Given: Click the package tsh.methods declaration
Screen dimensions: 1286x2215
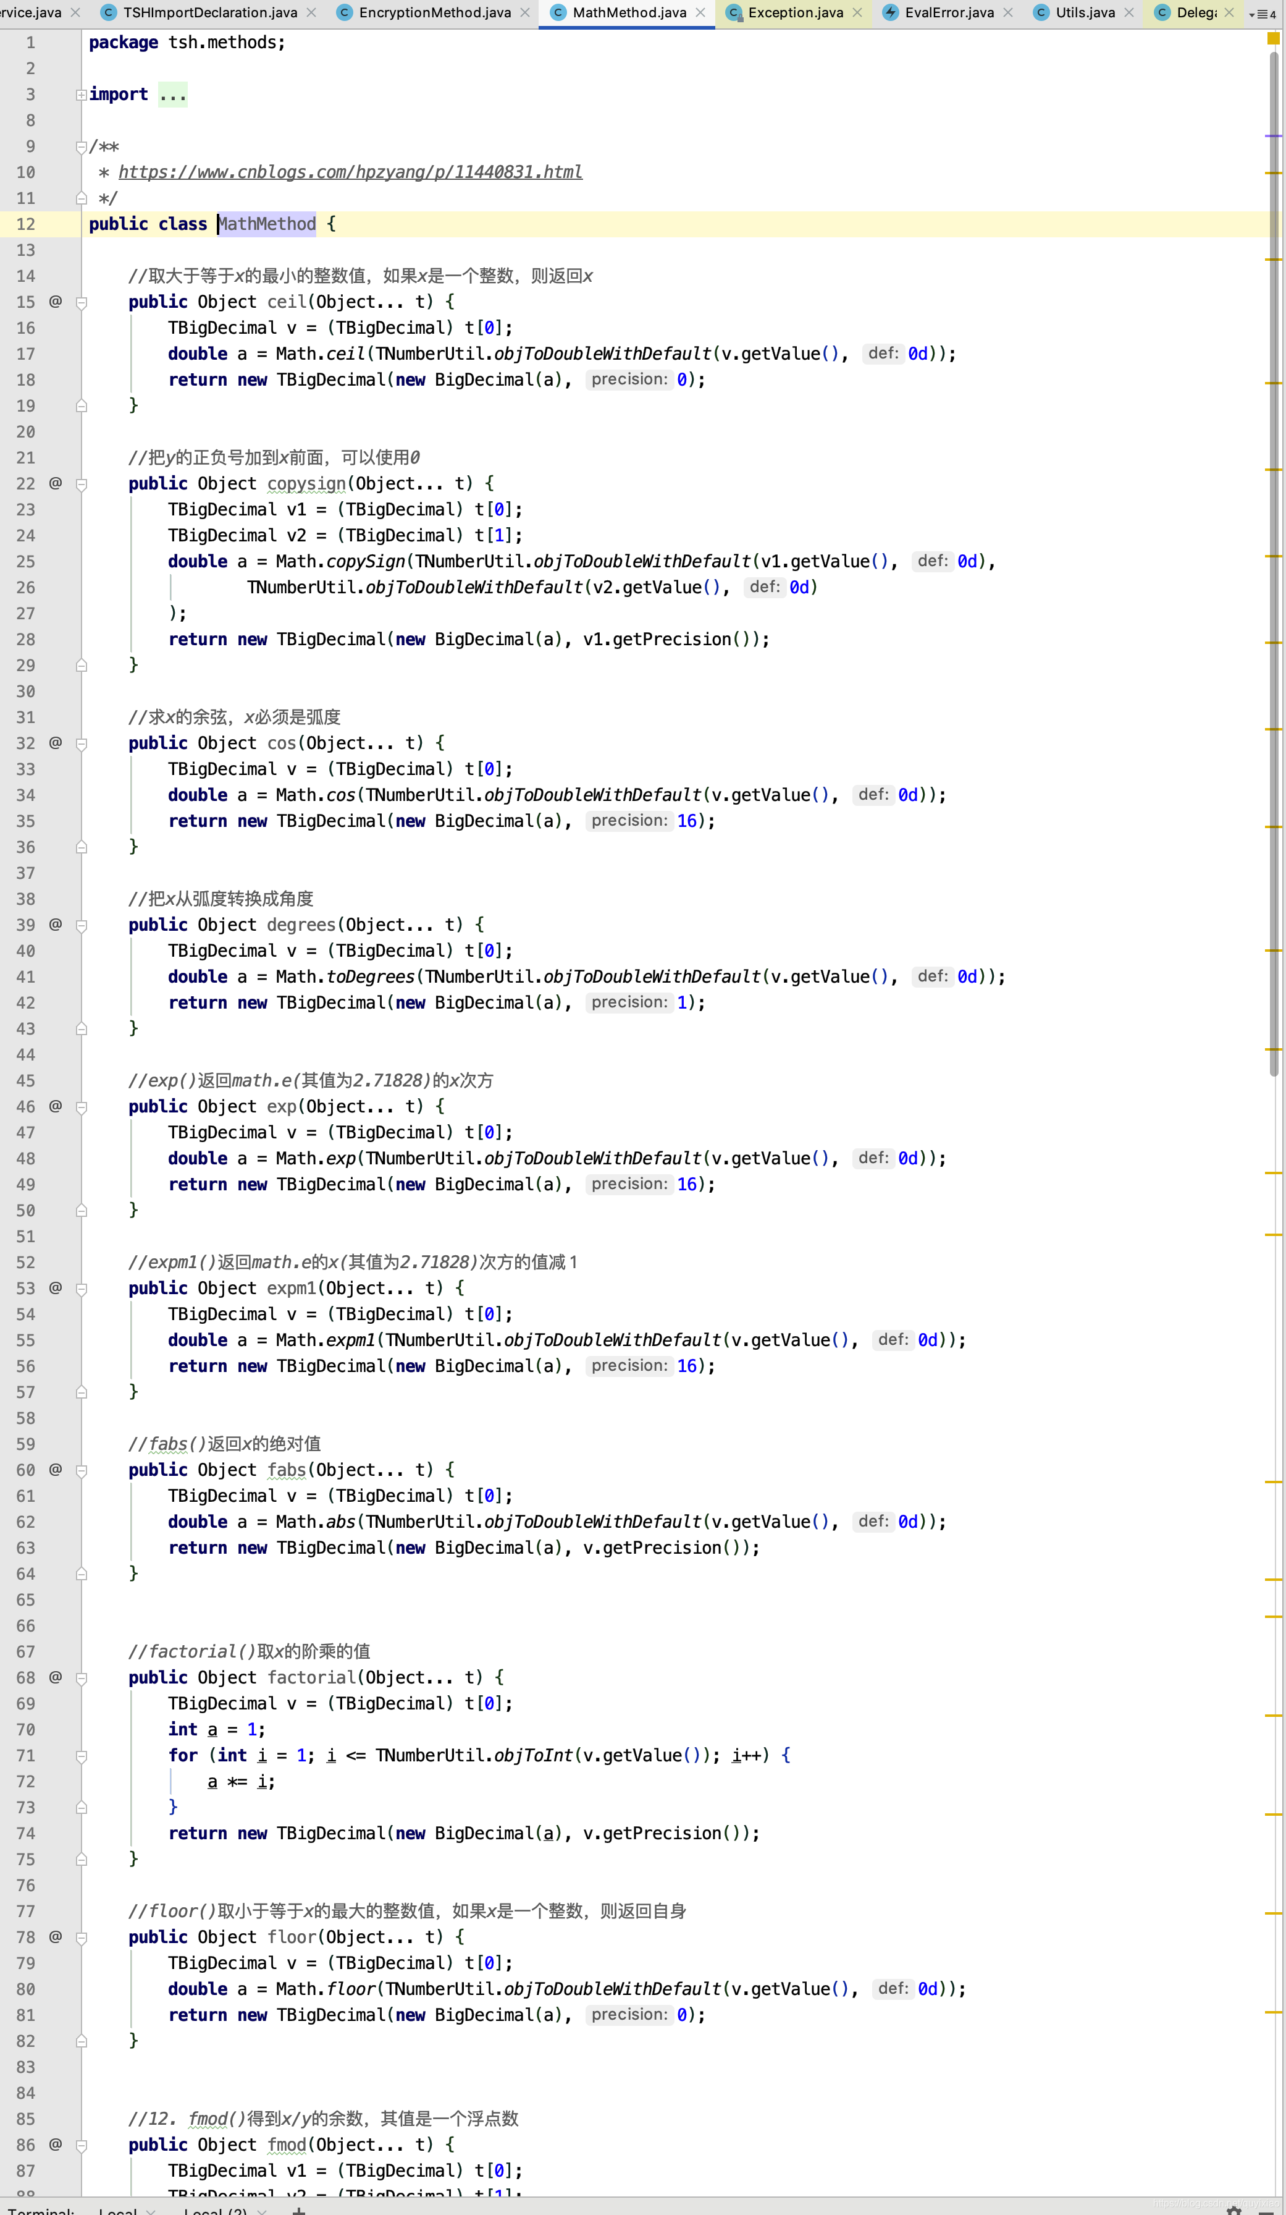Looking at the screenshot, I should (187, 42).
